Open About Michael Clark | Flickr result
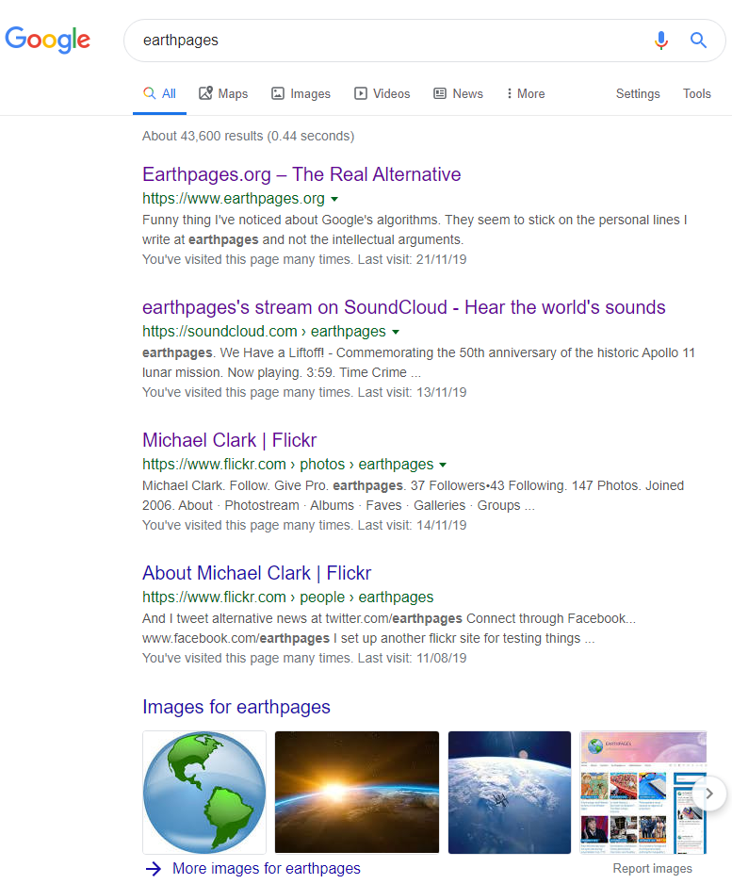Viewport: 732px width, 884px height. click(x=256, y=573)
